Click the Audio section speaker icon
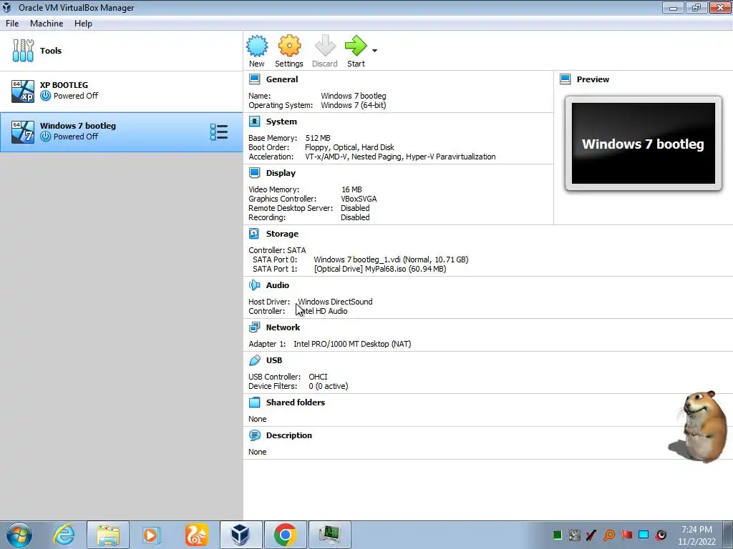Image resolution: width=733 pixels, height=549 pixels. (x=254, y=285)
